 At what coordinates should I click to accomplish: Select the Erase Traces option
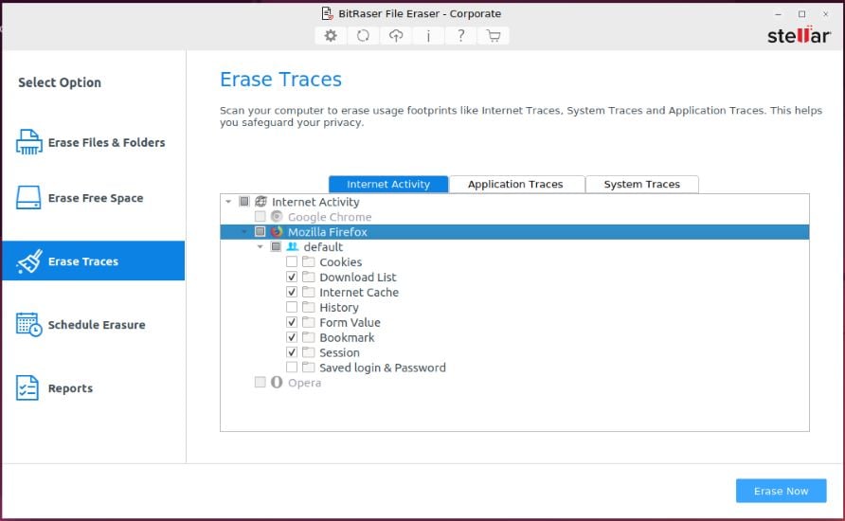(93, 260)
